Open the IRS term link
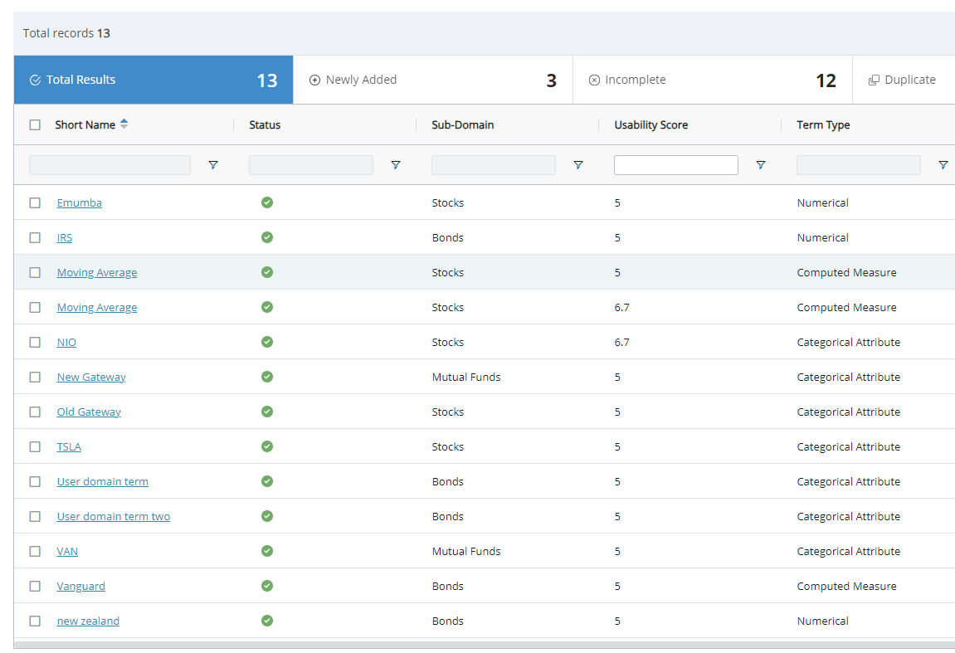Image resolution: width=955 pixels, height=653 pixels. (65, 237)
